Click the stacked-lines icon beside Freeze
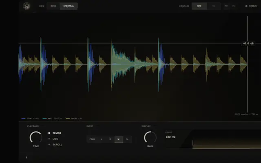Viewport: 261px width, 163px height. tap(234, 6)
